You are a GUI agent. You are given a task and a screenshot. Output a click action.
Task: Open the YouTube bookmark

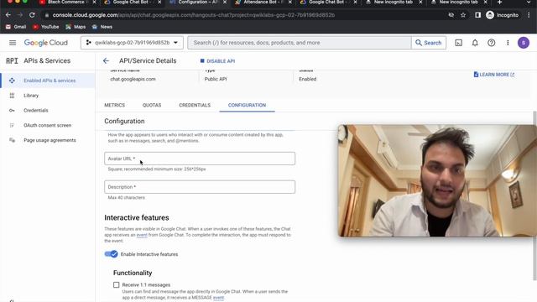tap(46, 27)
